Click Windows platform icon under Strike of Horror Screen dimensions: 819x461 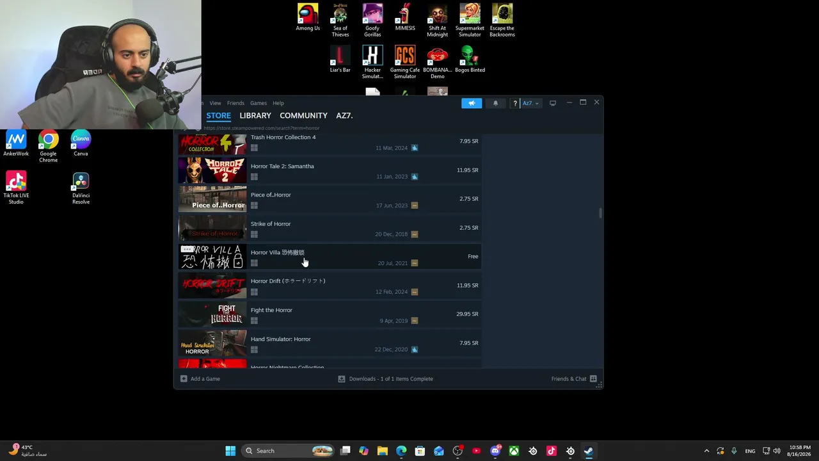click(254, 234)
